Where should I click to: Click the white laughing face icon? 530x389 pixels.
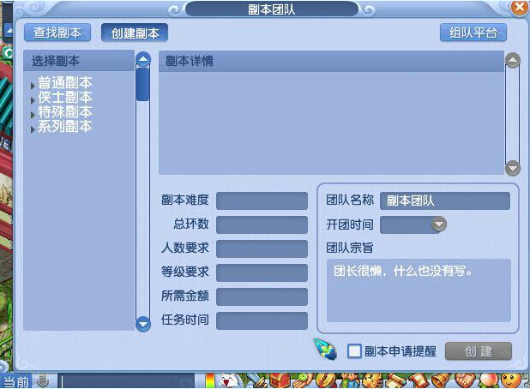229,381
